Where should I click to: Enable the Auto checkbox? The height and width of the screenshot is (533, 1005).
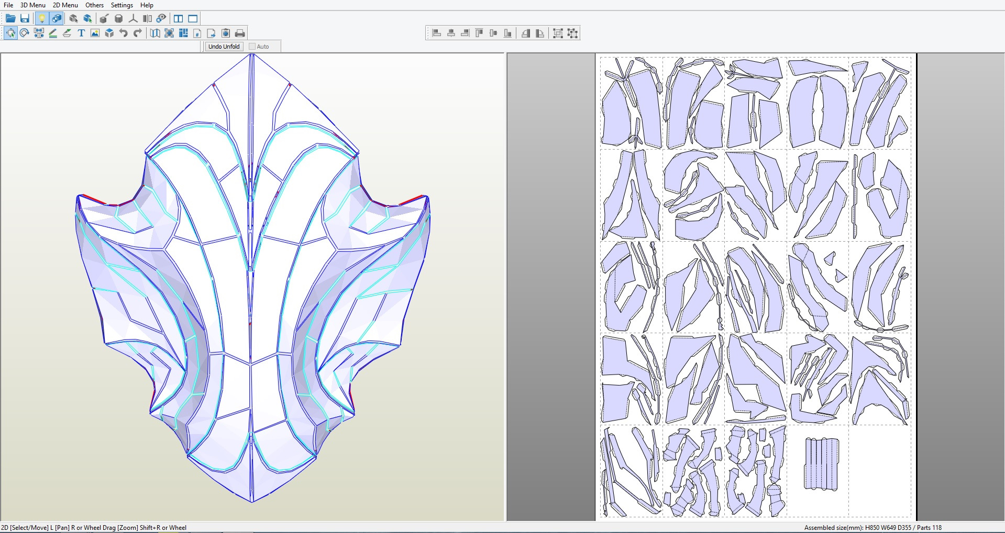252,47
